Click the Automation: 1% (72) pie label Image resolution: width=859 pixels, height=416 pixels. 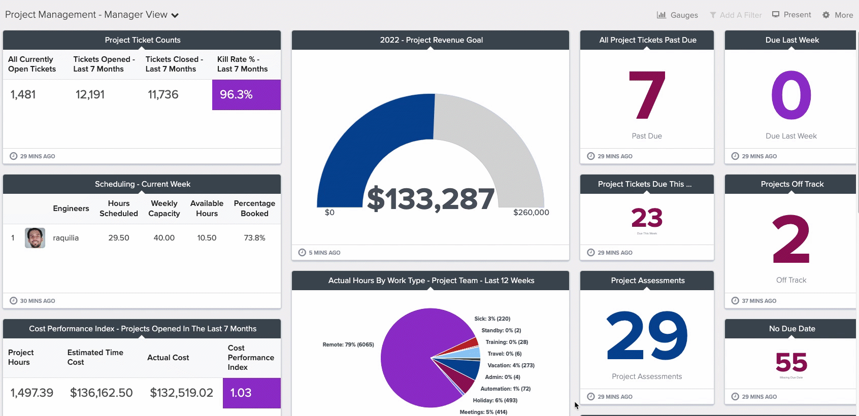coord(505,389)
